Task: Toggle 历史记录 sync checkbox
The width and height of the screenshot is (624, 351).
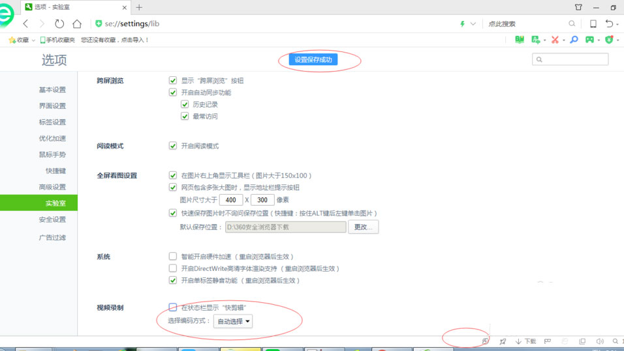Action: click(x=185, y=104)
